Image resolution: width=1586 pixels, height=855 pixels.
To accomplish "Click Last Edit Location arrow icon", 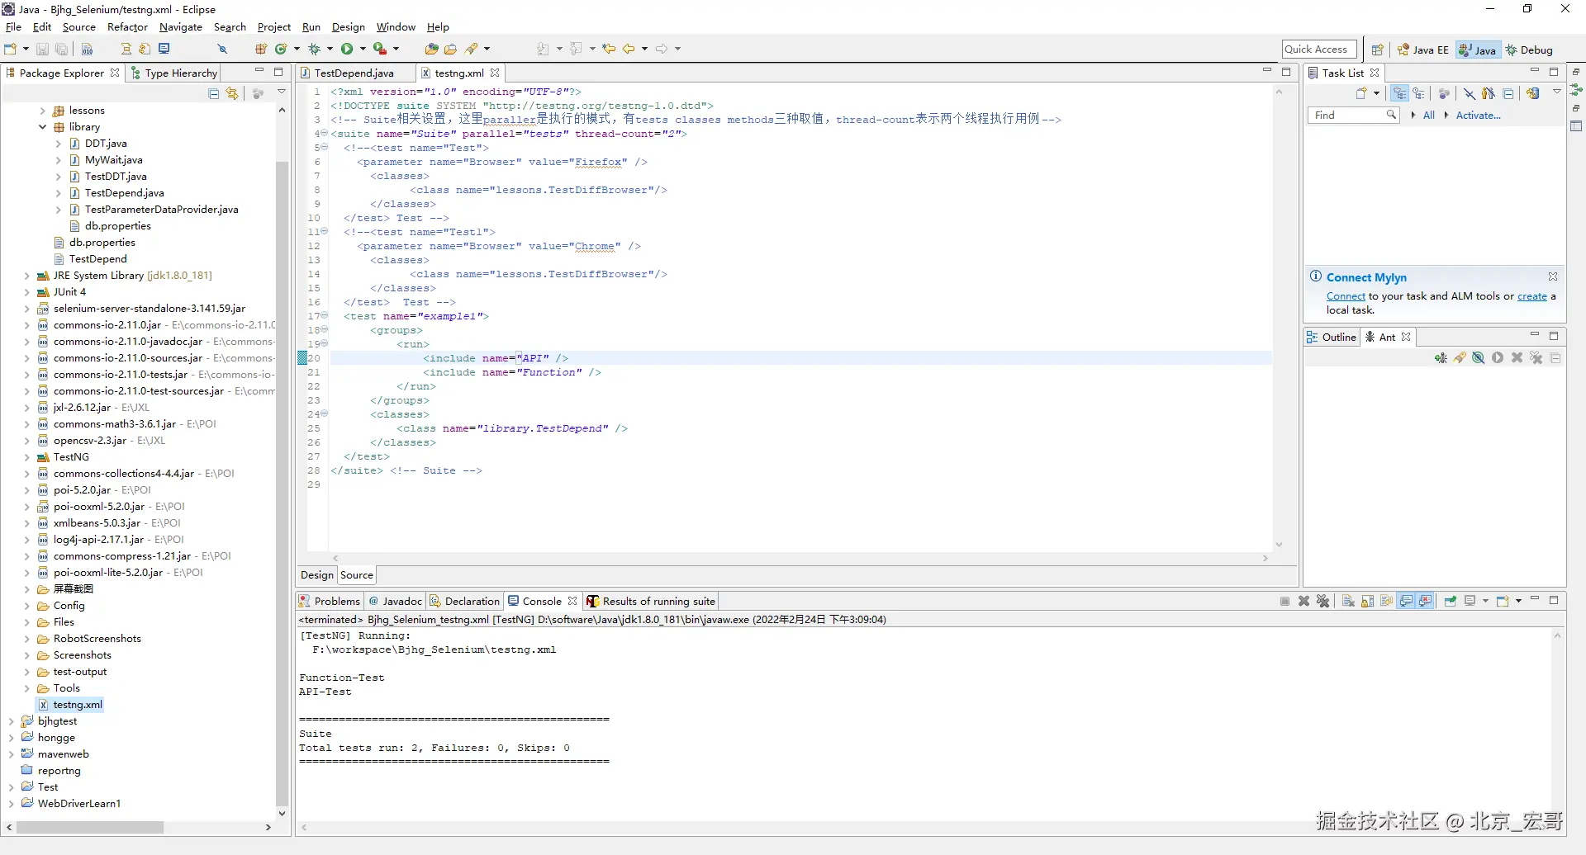I will (609, 49).
